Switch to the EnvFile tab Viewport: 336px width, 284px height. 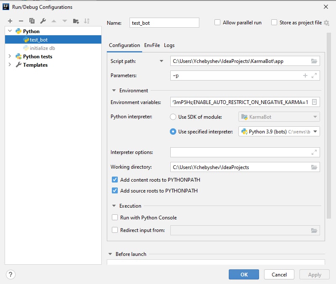tap(152, 45)
